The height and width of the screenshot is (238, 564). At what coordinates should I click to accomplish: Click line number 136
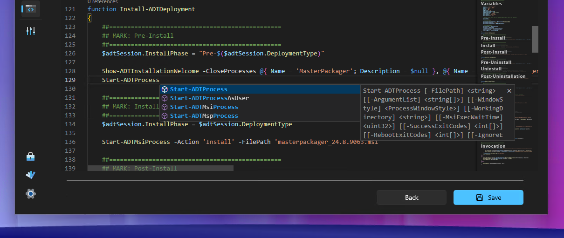(70, 142)
